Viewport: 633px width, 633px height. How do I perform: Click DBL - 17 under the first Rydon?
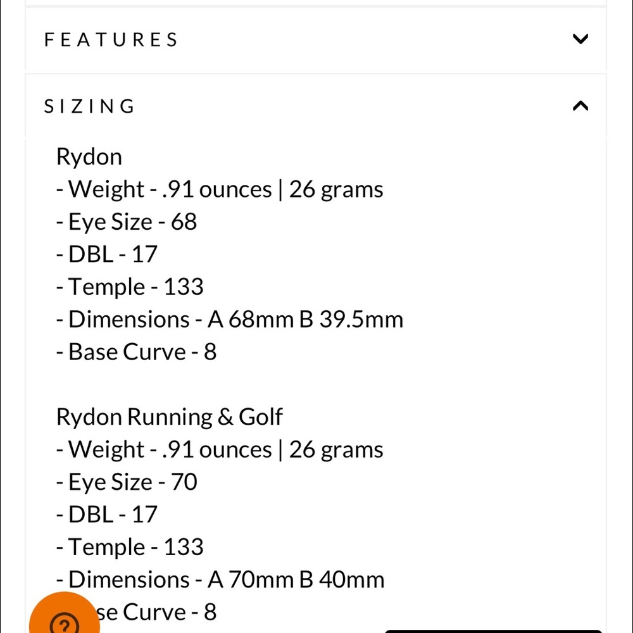(x=106, y=254)
